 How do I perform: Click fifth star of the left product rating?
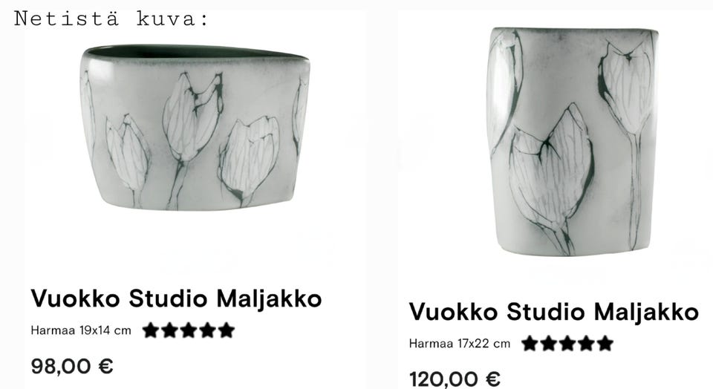(x=227, y=330)
